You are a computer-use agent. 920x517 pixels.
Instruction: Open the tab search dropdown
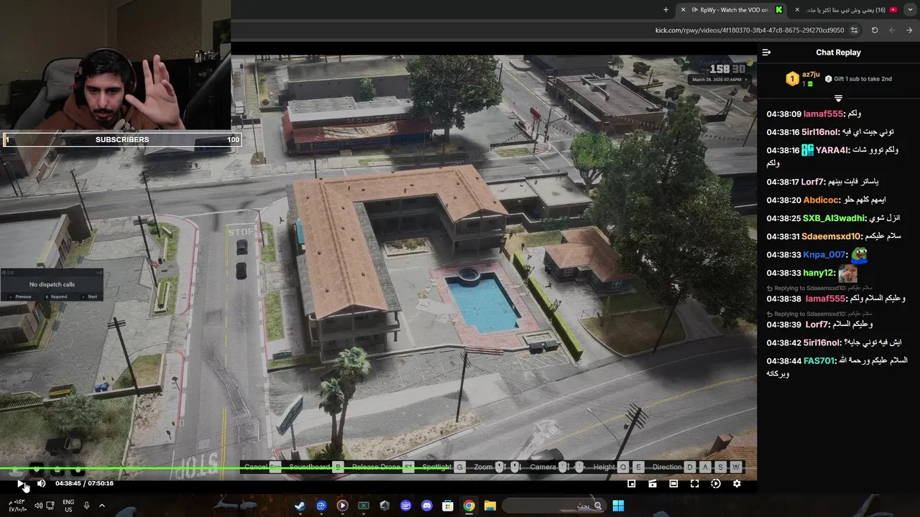(x=910, y=10)
